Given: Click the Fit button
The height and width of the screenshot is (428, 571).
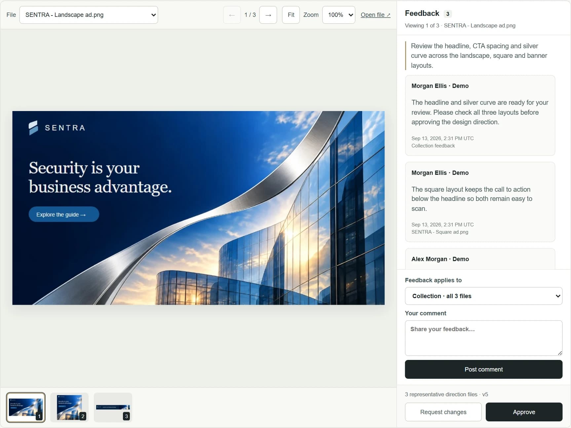Looking at the screenshot, I should pyautogui.click(x=291, y=15).
